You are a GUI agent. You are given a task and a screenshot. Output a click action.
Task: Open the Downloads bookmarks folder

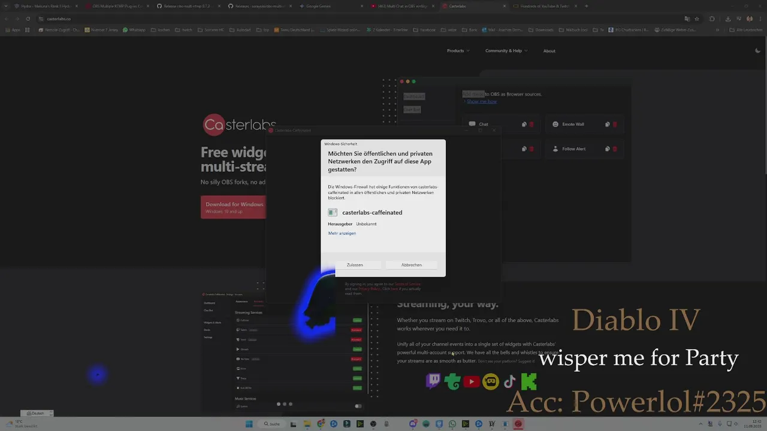[541, 30]
